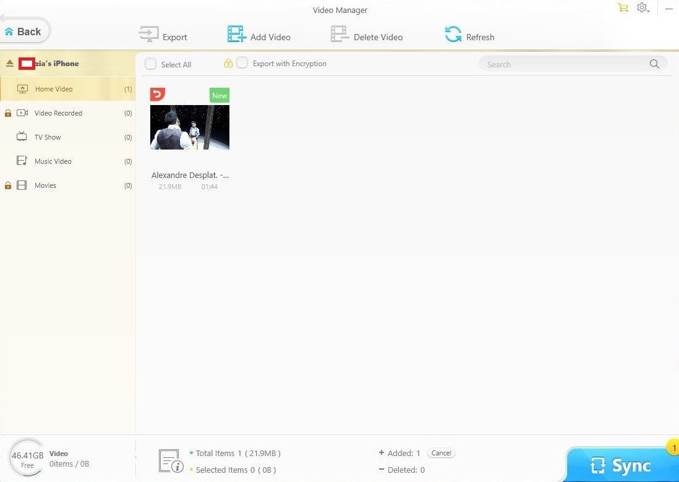Click the lock icon beside Video Recorded
Viewport: 679px width, 482px height.
[x=8, y=113]
